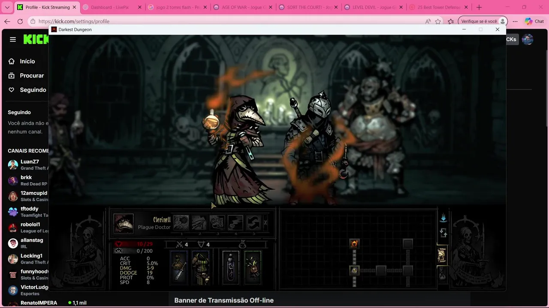Click the pass turn X icon

coord(265,223)
